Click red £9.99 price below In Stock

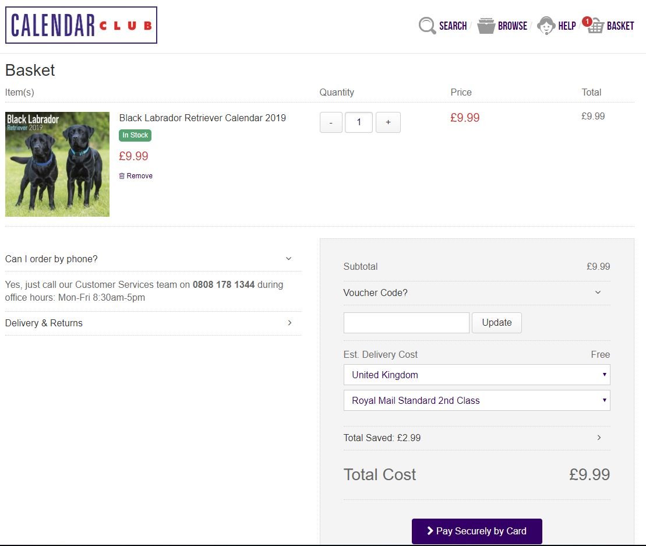(x=133, y=156)
